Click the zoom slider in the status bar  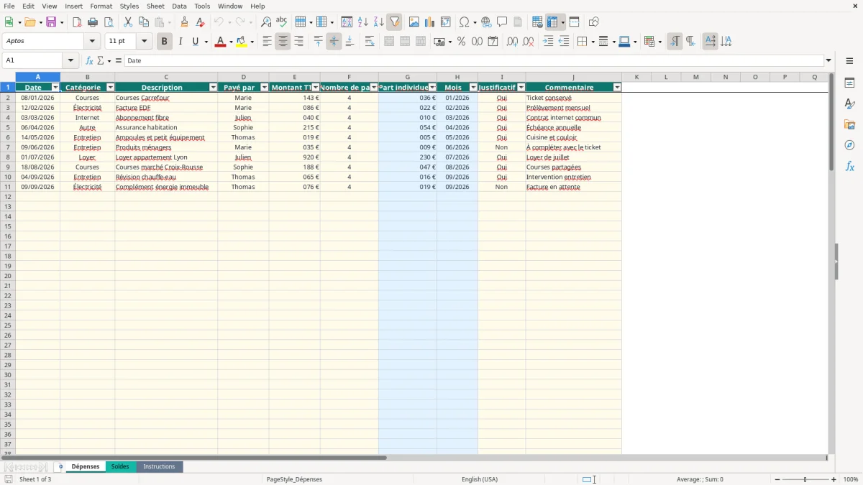click(805, 479)
